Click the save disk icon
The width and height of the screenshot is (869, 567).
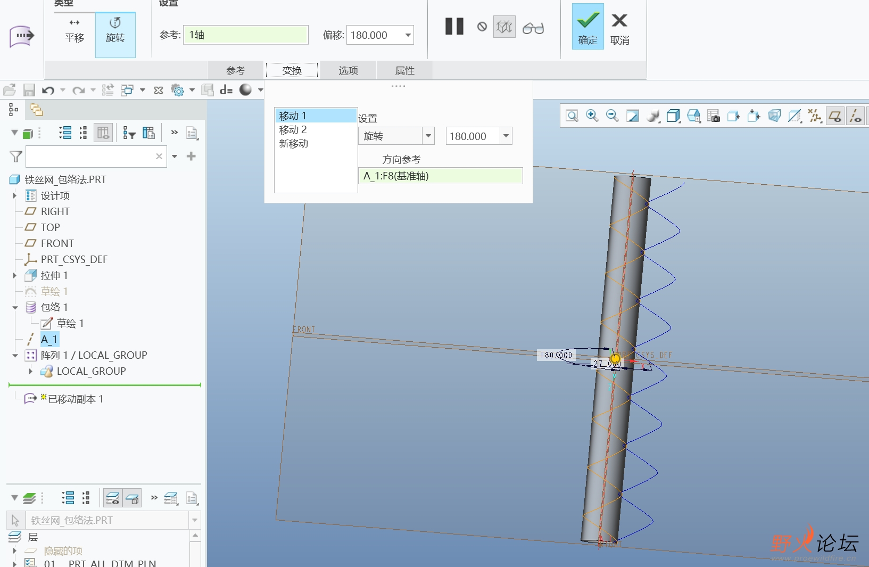pos(29,90)
